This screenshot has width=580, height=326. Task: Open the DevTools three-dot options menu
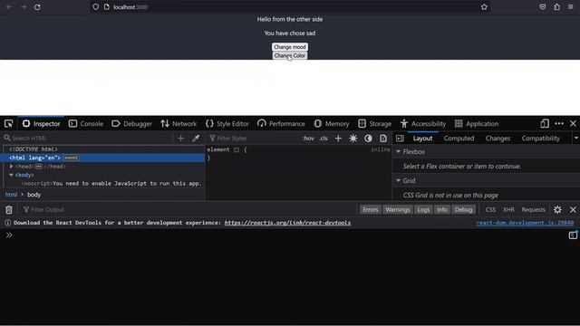click(559, 124)
